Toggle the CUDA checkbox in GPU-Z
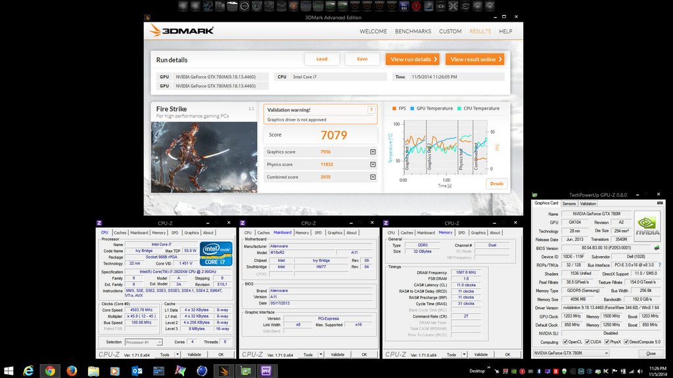The height and width of the screenshot is (378, 673). pos(587,342)
